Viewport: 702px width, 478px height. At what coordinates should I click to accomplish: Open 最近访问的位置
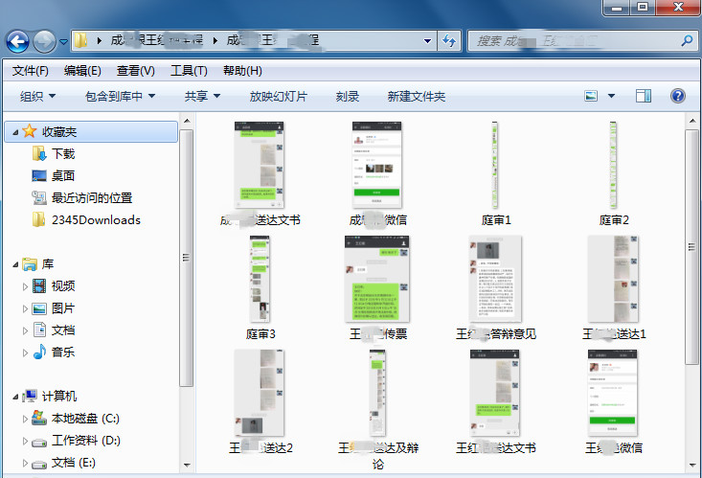pyautogui.click(x=92, y=197)
